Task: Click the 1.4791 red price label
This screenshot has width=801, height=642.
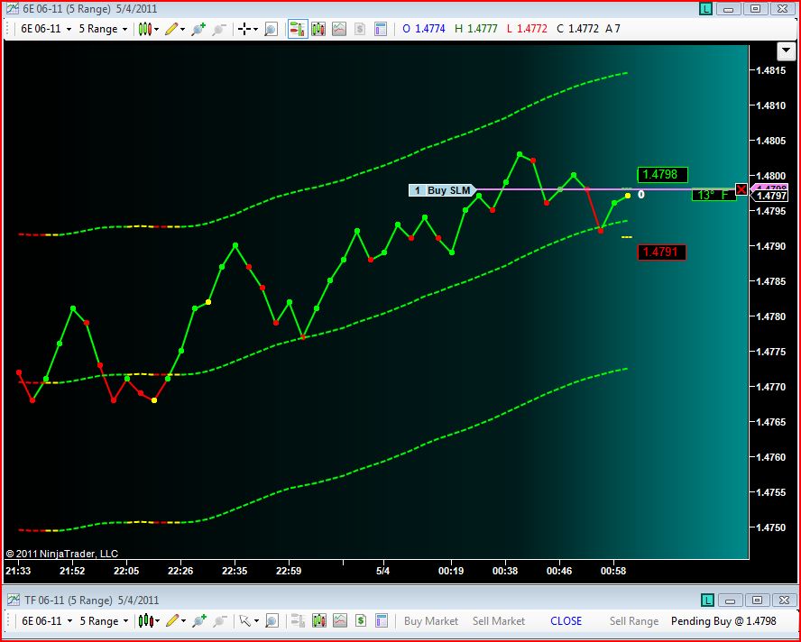Action: pos(661,252)
